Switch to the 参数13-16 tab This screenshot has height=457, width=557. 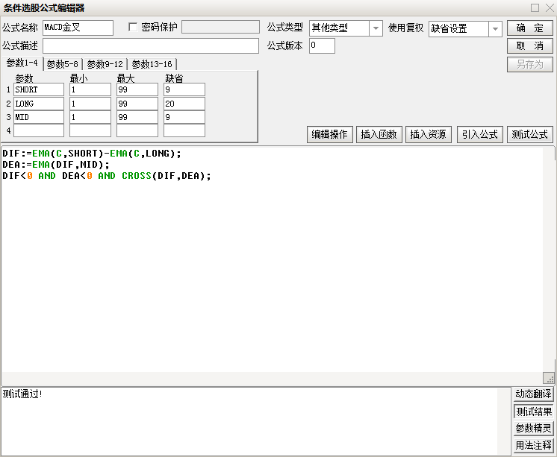click(152, 64)
